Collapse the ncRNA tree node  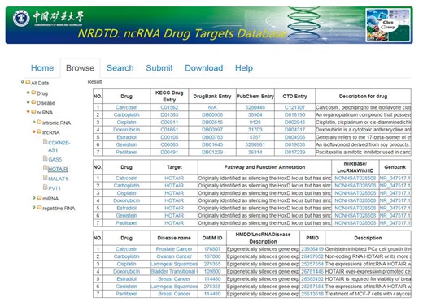[28, 111]
